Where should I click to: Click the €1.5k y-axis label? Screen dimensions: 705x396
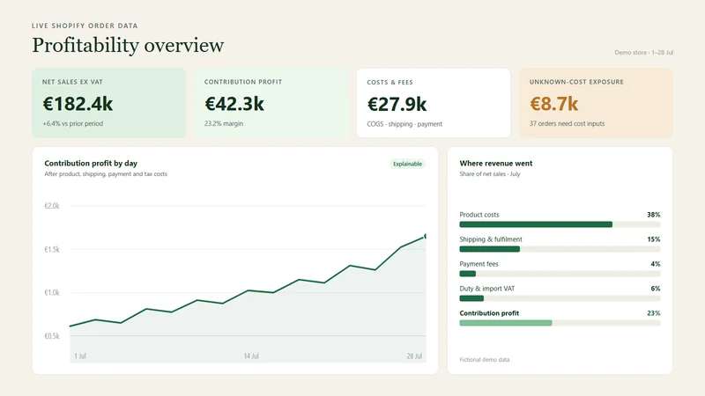click(x=52, y=249)
